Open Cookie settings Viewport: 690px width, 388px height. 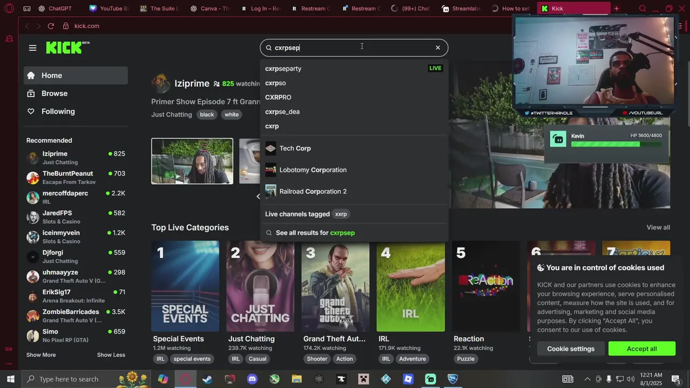click(x=571, y=349)
